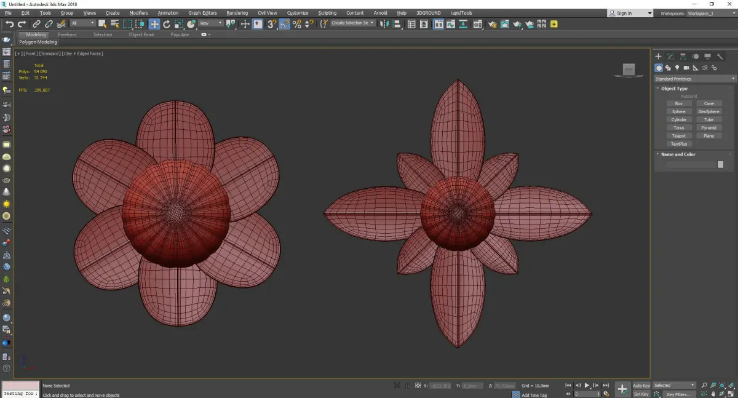This screenshot has width=738, height=398.
Task: Toggle the selection lock icon
Action: click(408, 386)
